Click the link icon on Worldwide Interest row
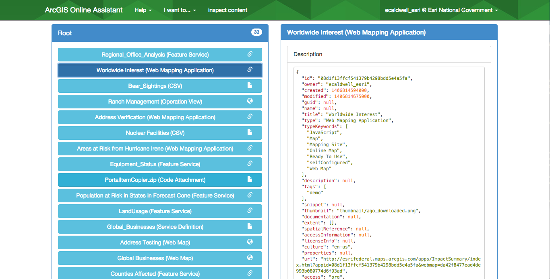 click(250, 70)
